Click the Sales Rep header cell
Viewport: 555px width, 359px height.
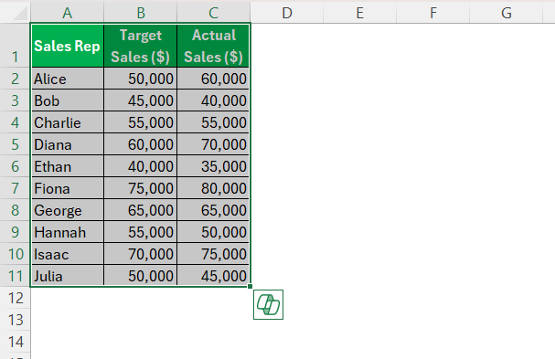pyautogui.click(x=68, y=46)
